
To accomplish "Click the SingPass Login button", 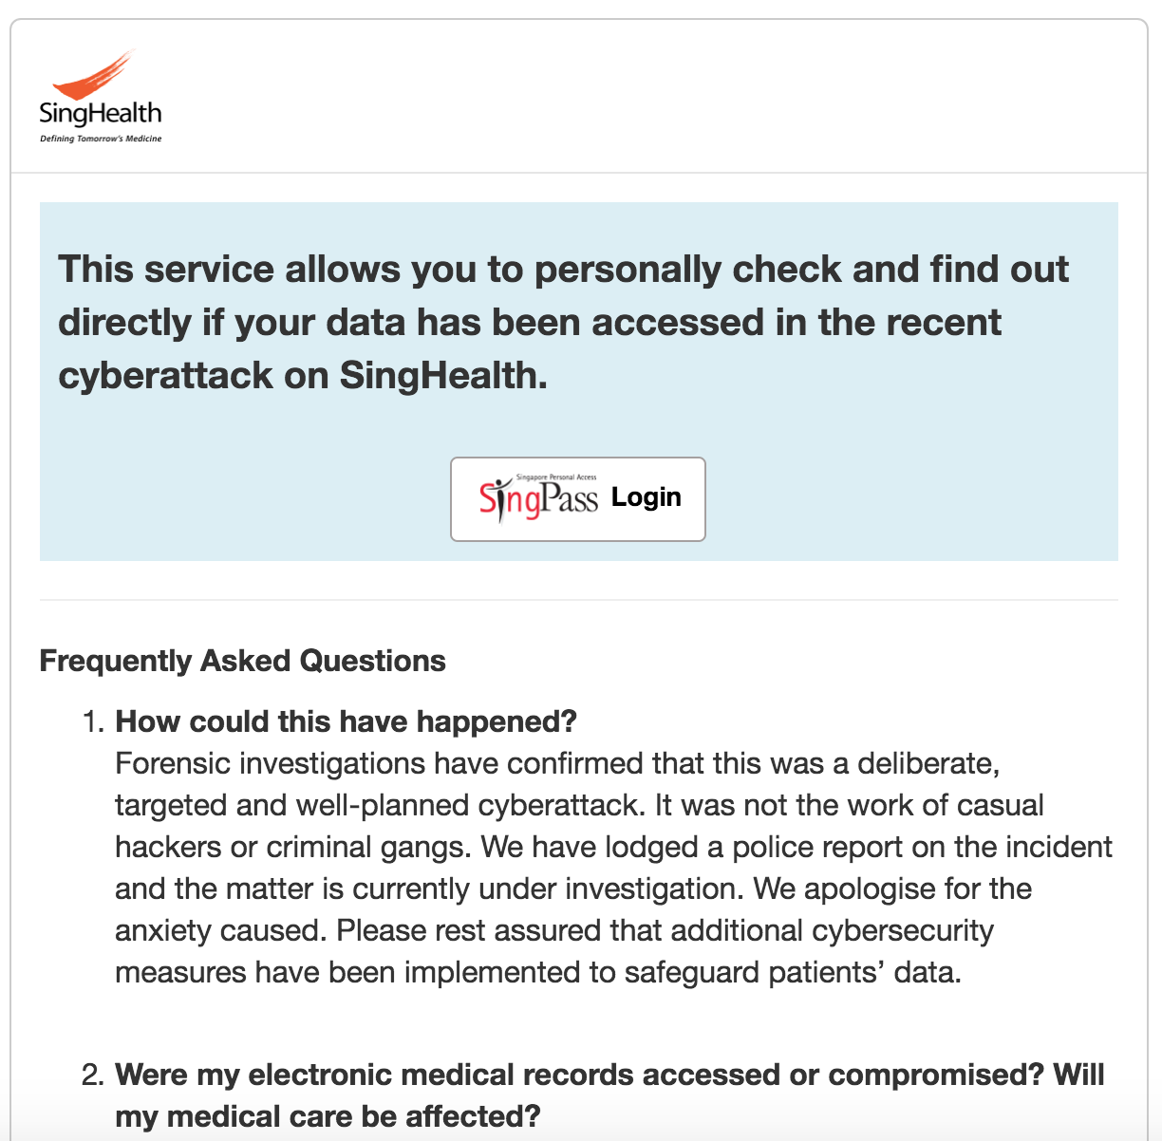I will click(578, 499).
